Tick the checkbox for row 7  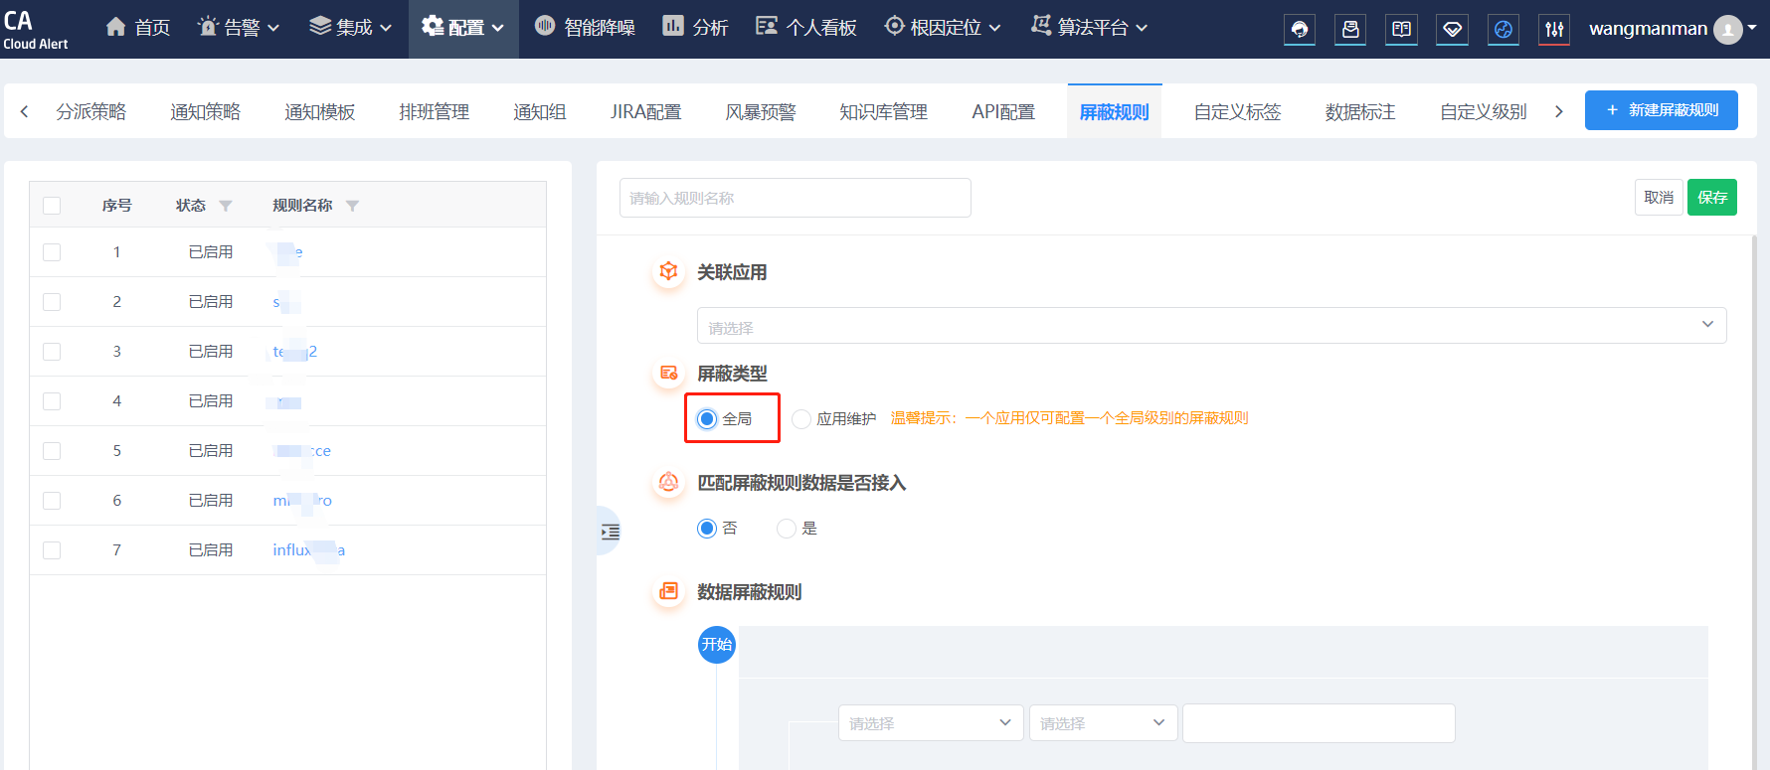click(52, 550)
